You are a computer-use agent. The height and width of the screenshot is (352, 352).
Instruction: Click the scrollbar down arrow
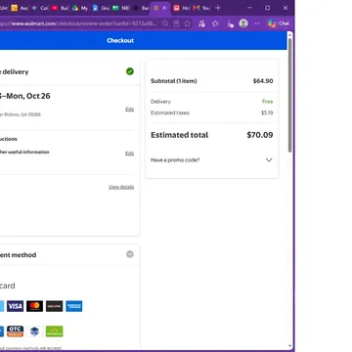(290, 346)
